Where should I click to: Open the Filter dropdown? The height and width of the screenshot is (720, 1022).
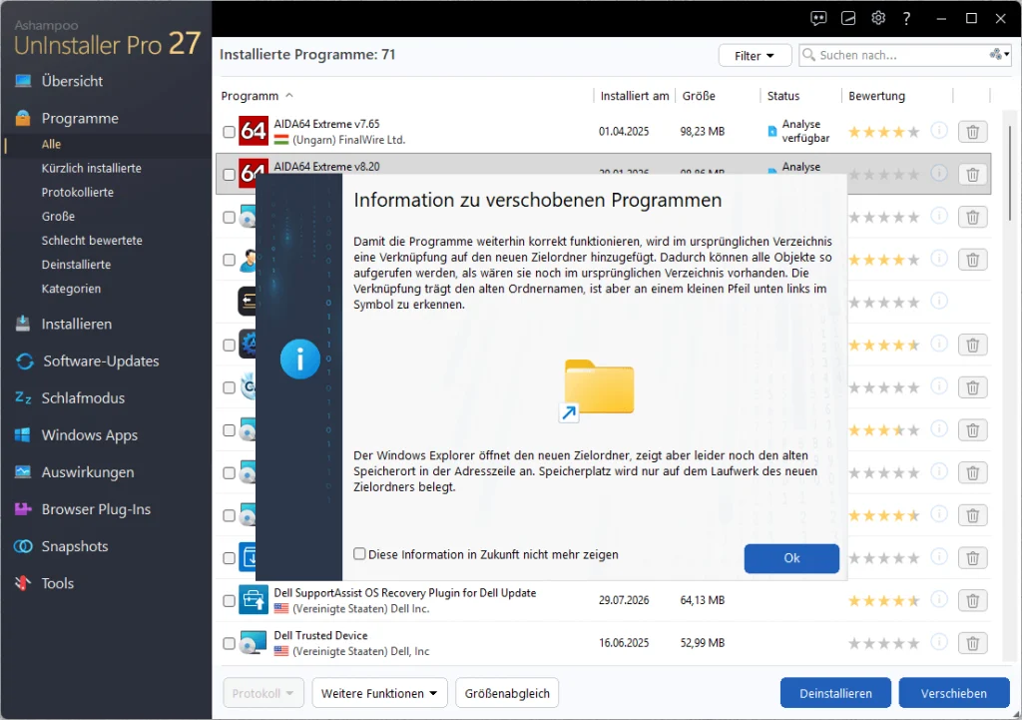(x=755, y=56)
